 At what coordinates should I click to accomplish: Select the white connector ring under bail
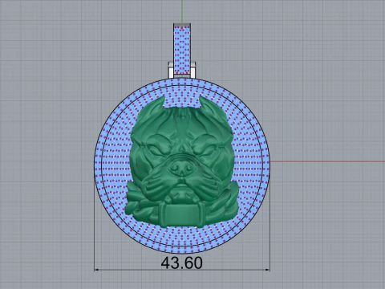point(182,70)
